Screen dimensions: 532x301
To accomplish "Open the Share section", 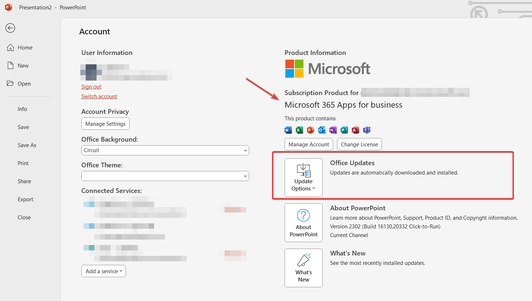I will (24, 181).
